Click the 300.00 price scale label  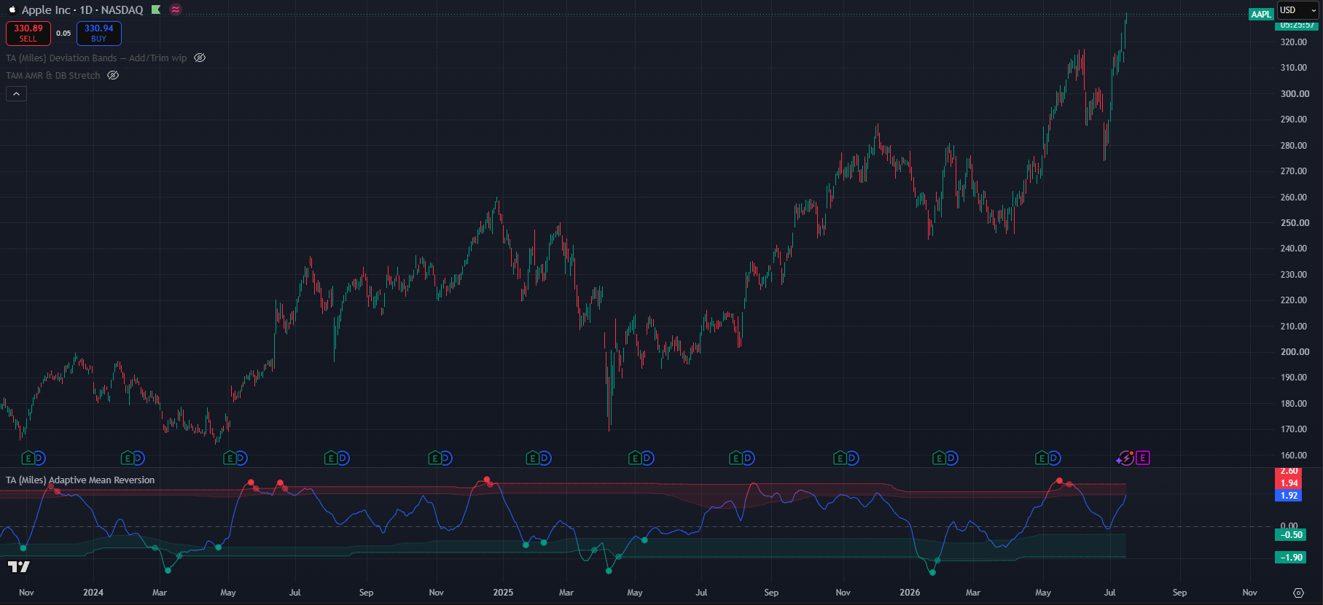point(1294,94)
